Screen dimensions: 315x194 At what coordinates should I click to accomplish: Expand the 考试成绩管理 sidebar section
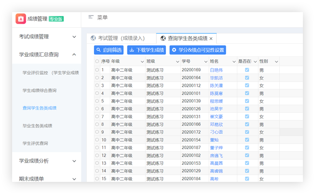[74, 36]
